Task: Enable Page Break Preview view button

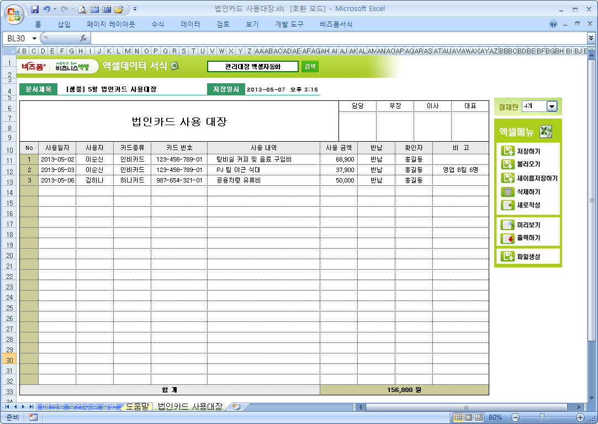Action: point(478,417)
